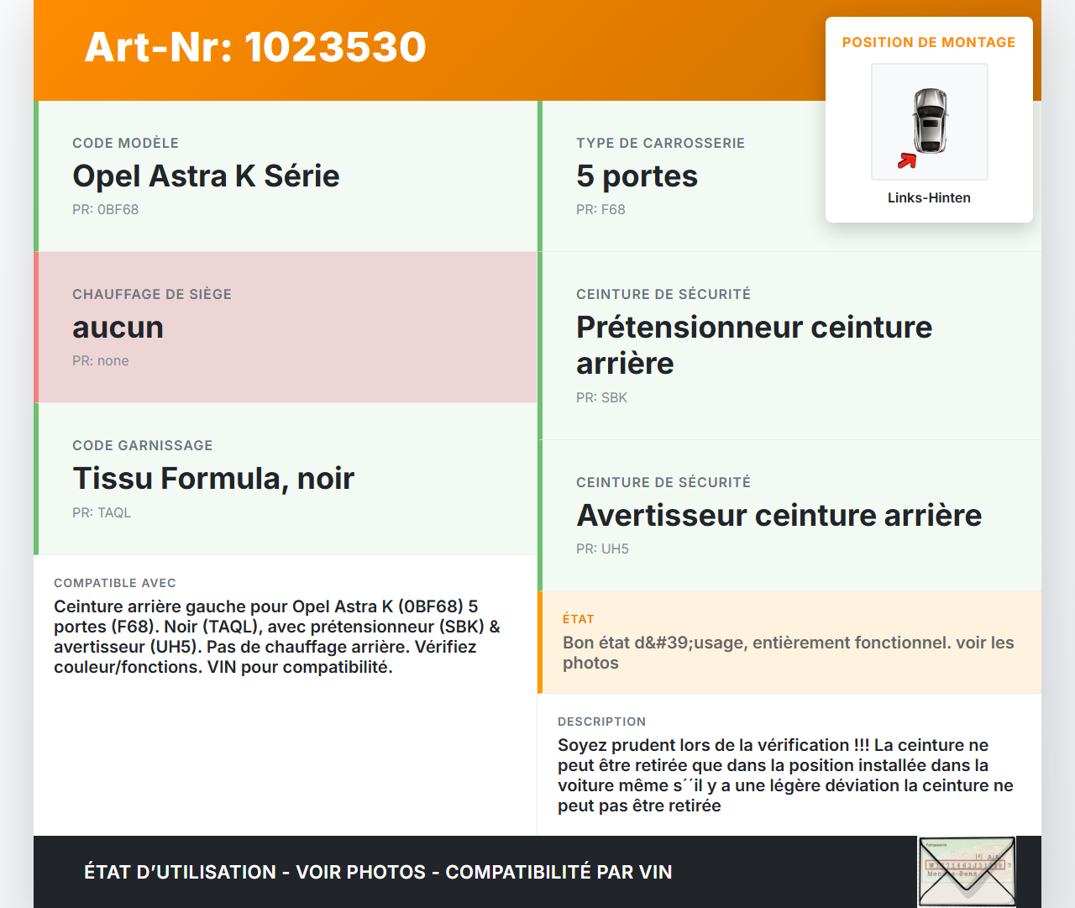The height and width of the screenshot is (908, 1075).
Task: Select "Avertisseur ceinture arrière" value
Action: click(x=779, y=515)
